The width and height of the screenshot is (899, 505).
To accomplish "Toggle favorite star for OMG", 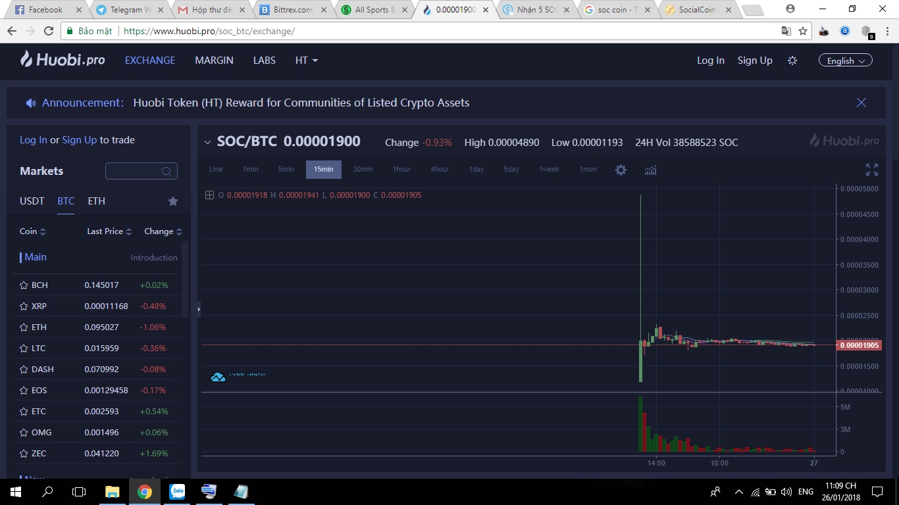I will tap(24, 433).
